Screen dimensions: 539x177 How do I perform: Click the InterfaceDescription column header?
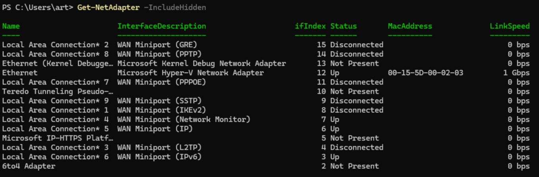pos(162,26)
